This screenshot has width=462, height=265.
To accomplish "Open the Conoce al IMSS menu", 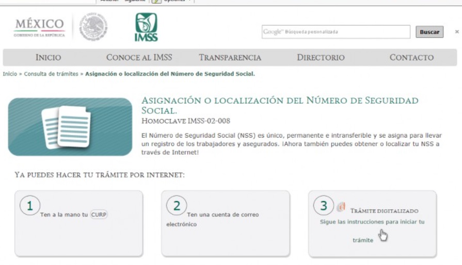I will [x=139, y=58].
